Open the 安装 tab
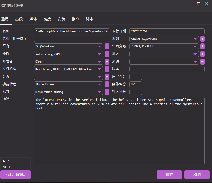The image size is (212, 183). tap(61, 19)
